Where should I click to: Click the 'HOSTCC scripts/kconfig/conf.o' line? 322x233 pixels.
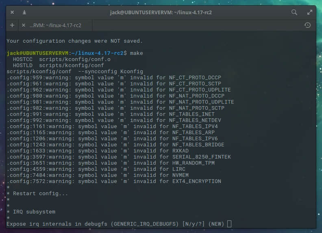pos(62,59)
